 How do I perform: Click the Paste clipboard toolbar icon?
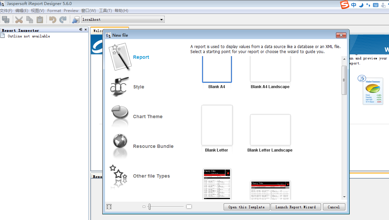40,19
